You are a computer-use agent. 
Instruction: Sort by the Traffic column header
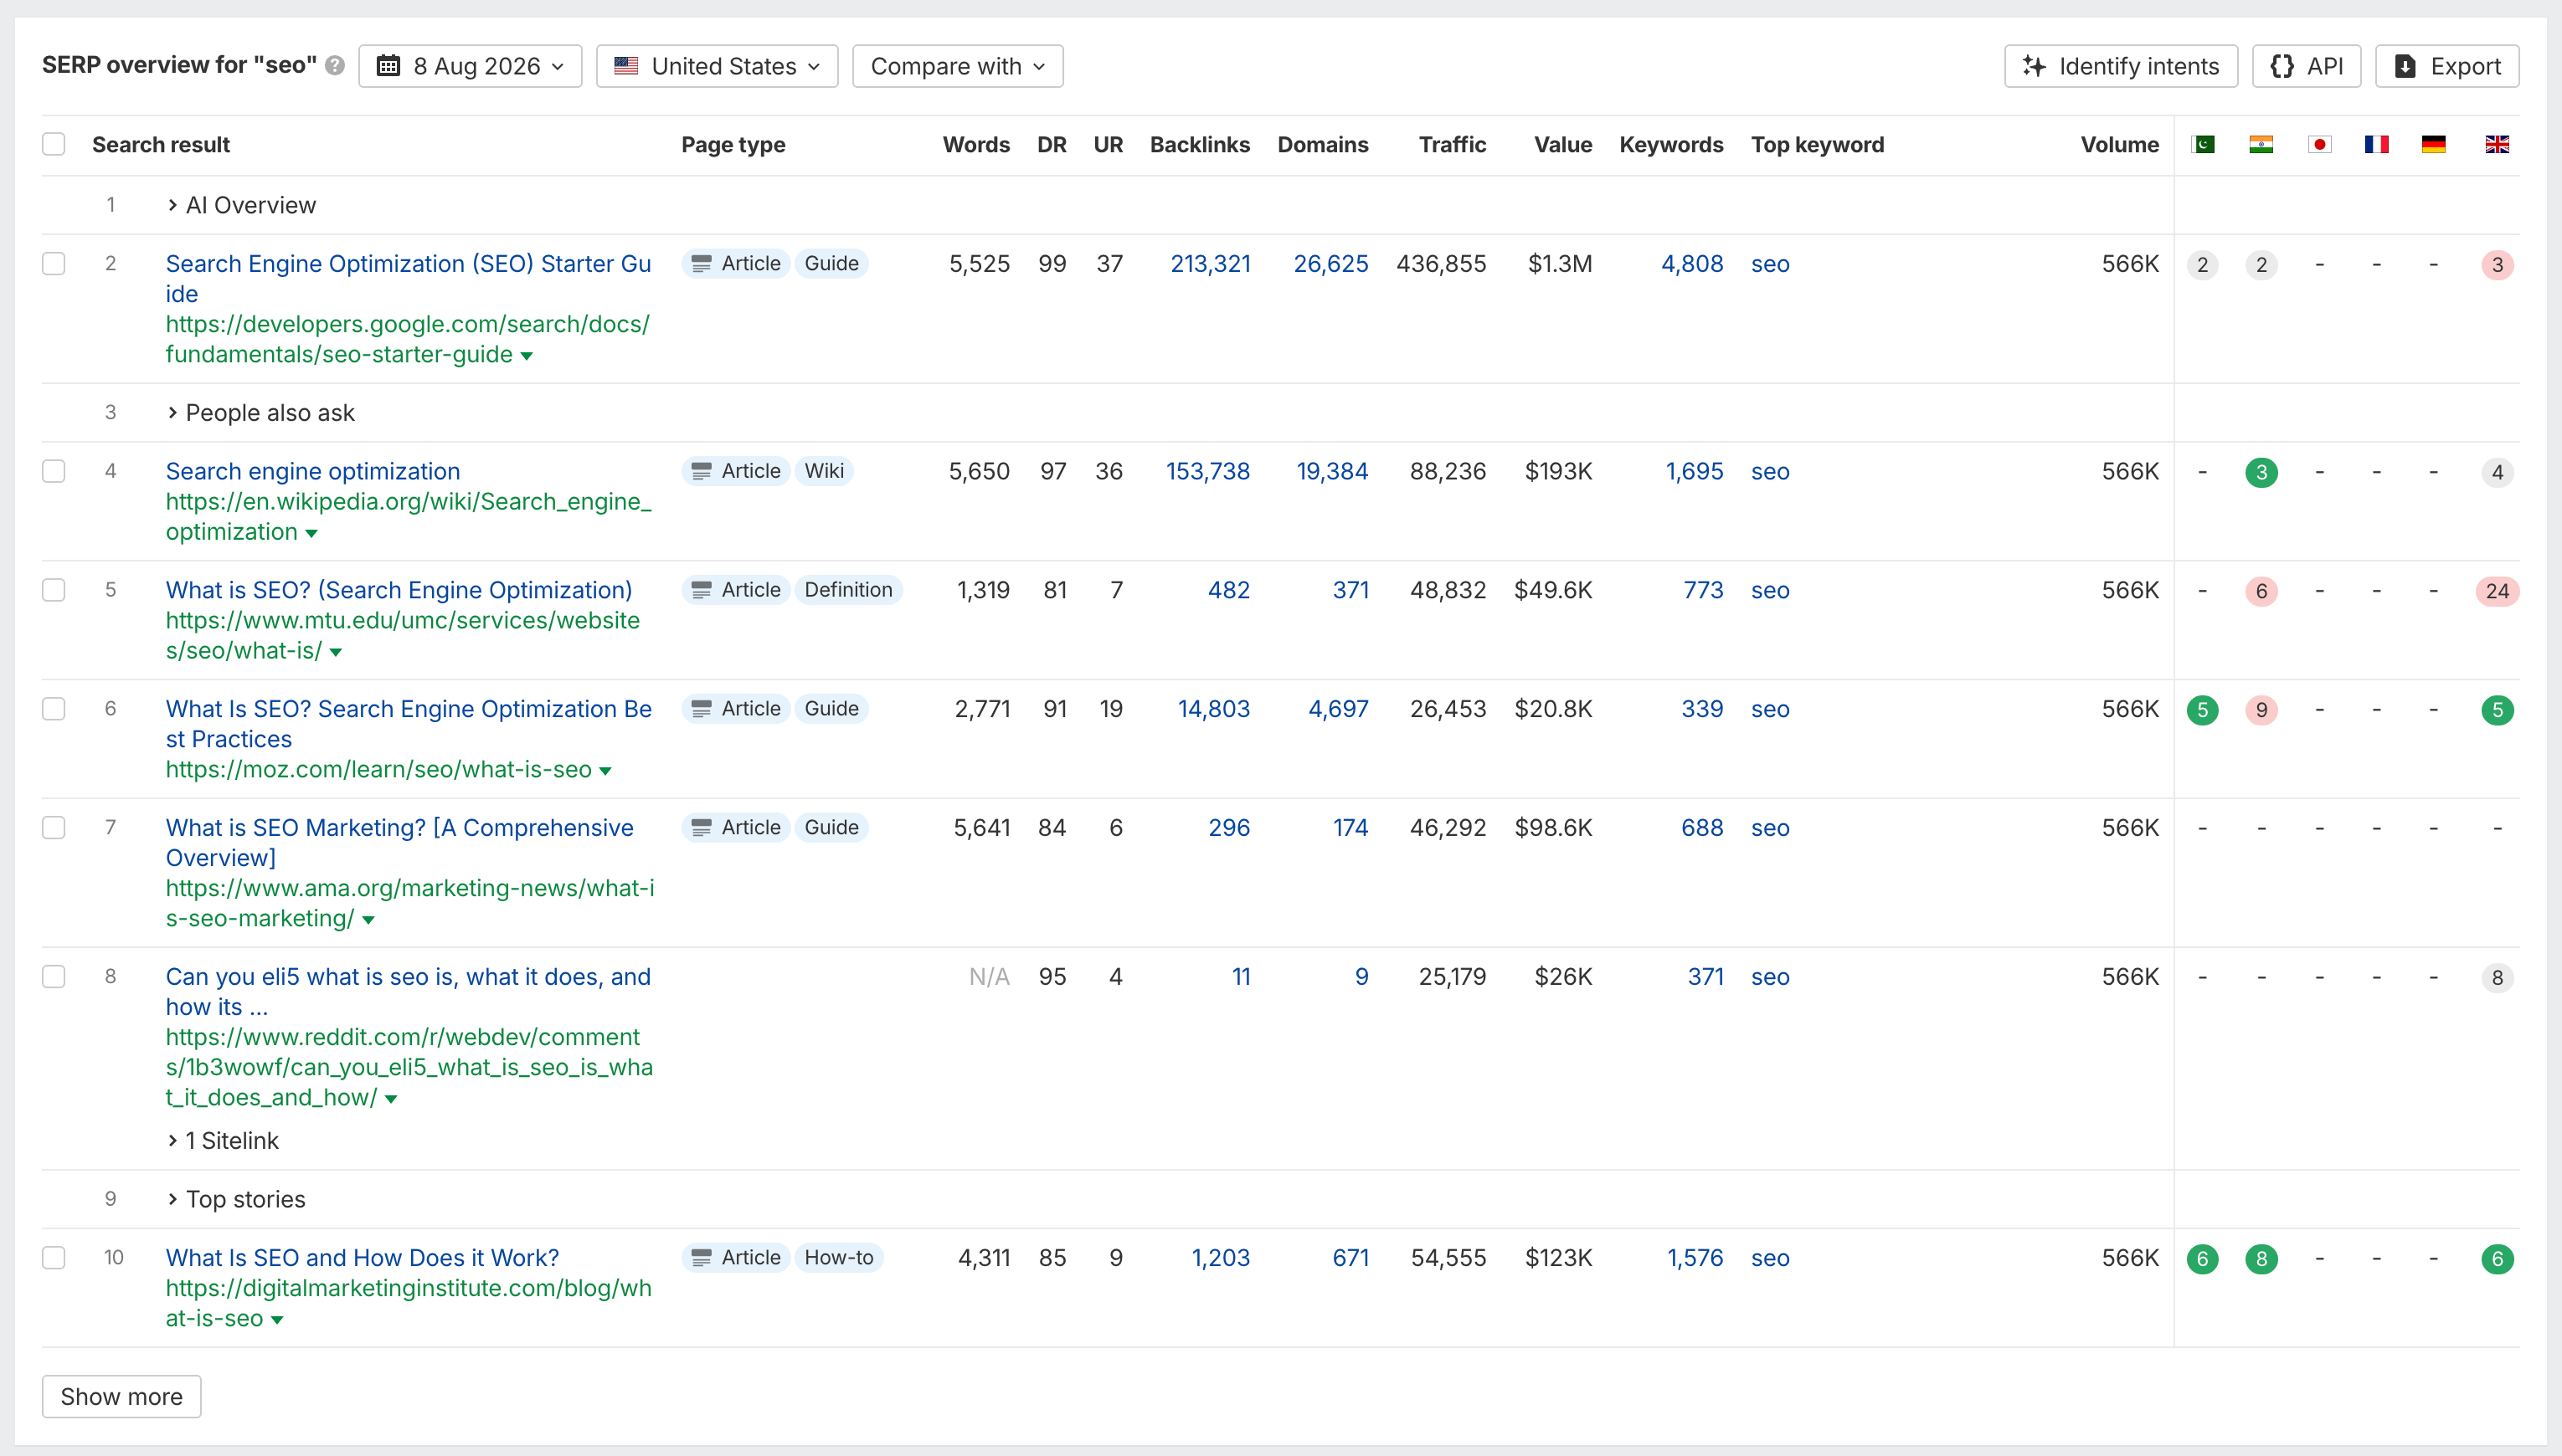click(1452, 145)
